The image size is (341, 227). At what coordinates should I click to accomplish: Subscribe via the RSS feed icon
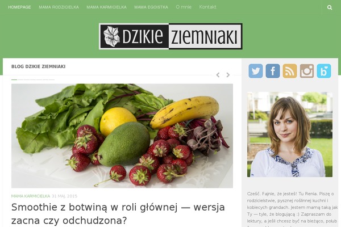[x=290, y=71]
